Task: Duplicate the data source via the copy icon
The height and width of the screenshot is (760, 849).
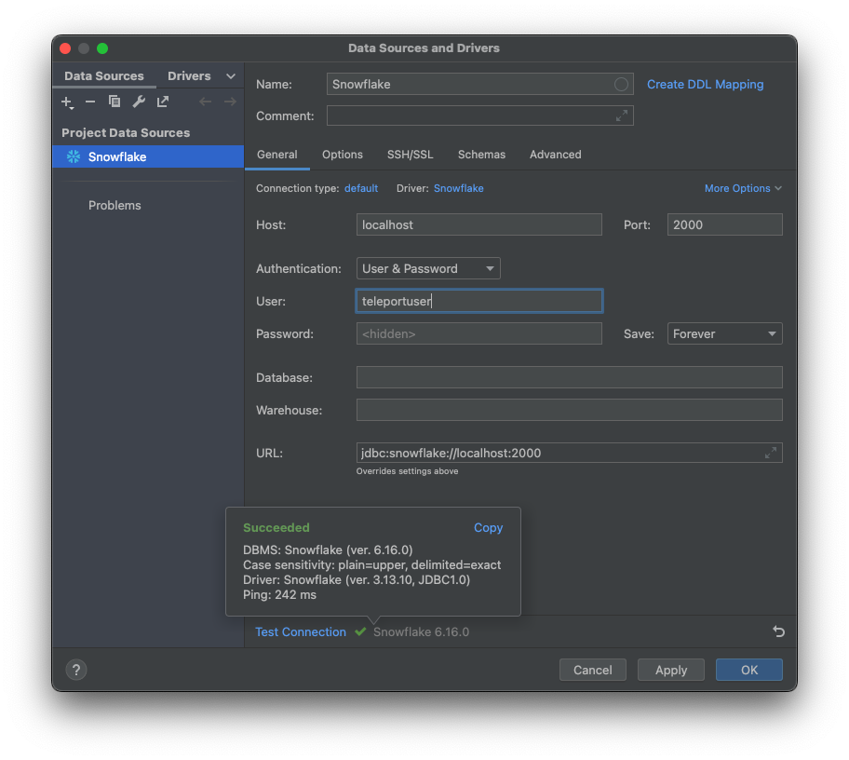Action: point(113,102)
